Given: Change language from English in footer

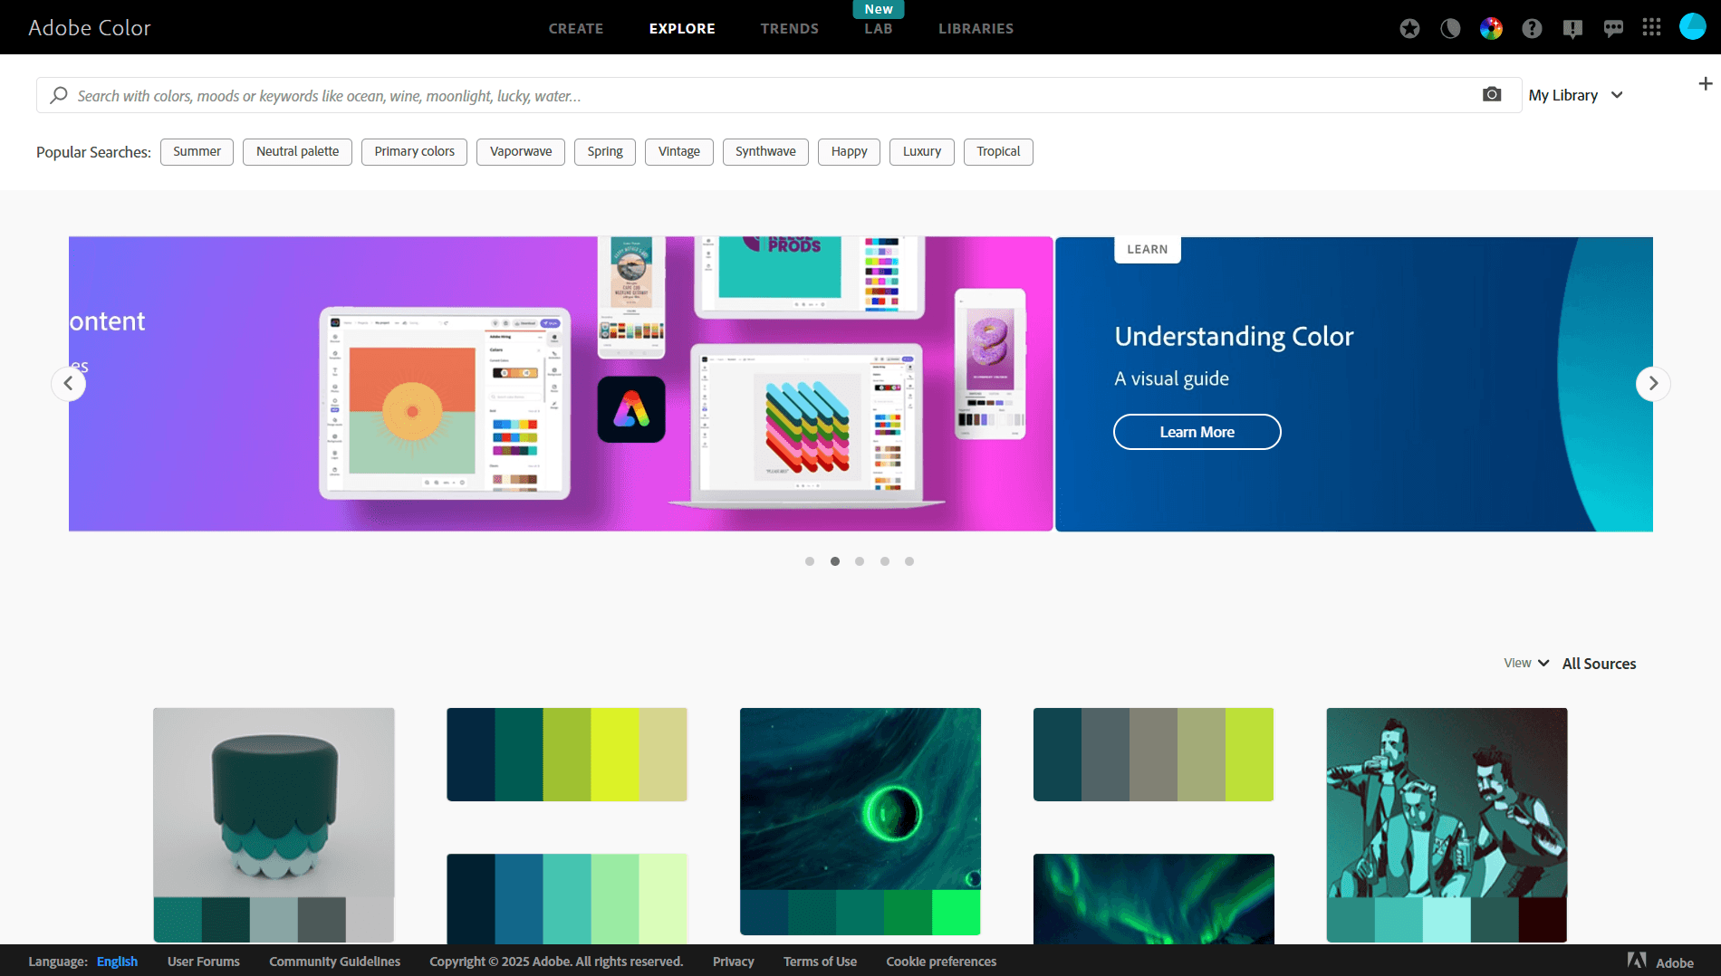Looking at the screenshot, I should coord(117,962).
